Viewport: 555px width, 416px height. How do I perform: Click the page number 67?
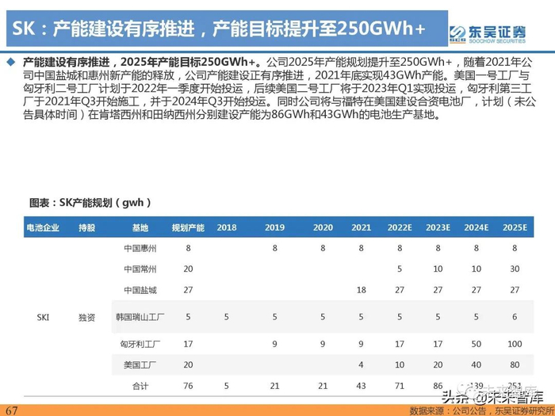point(11,410)
